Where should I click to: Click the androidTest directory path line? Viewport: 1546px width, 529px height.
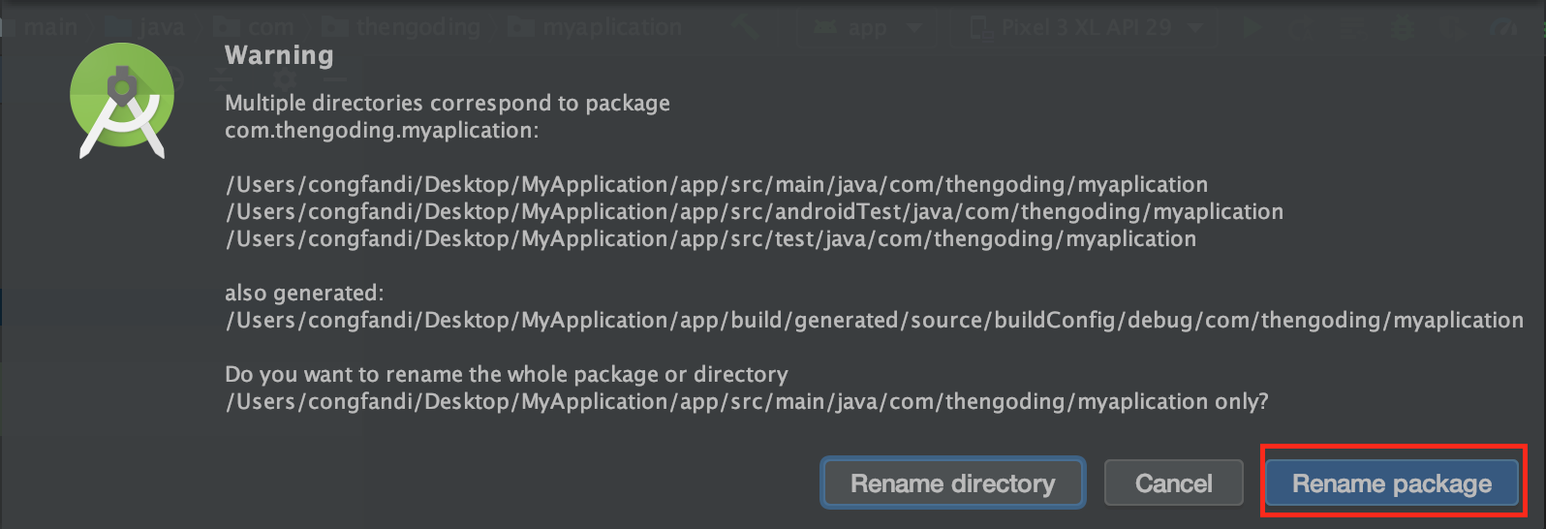click(x=755, y=211)
